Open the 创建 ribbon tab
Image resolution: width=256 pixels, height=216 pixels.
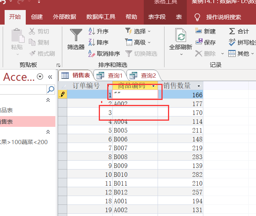pyautogui.click(x=37, y=17)
